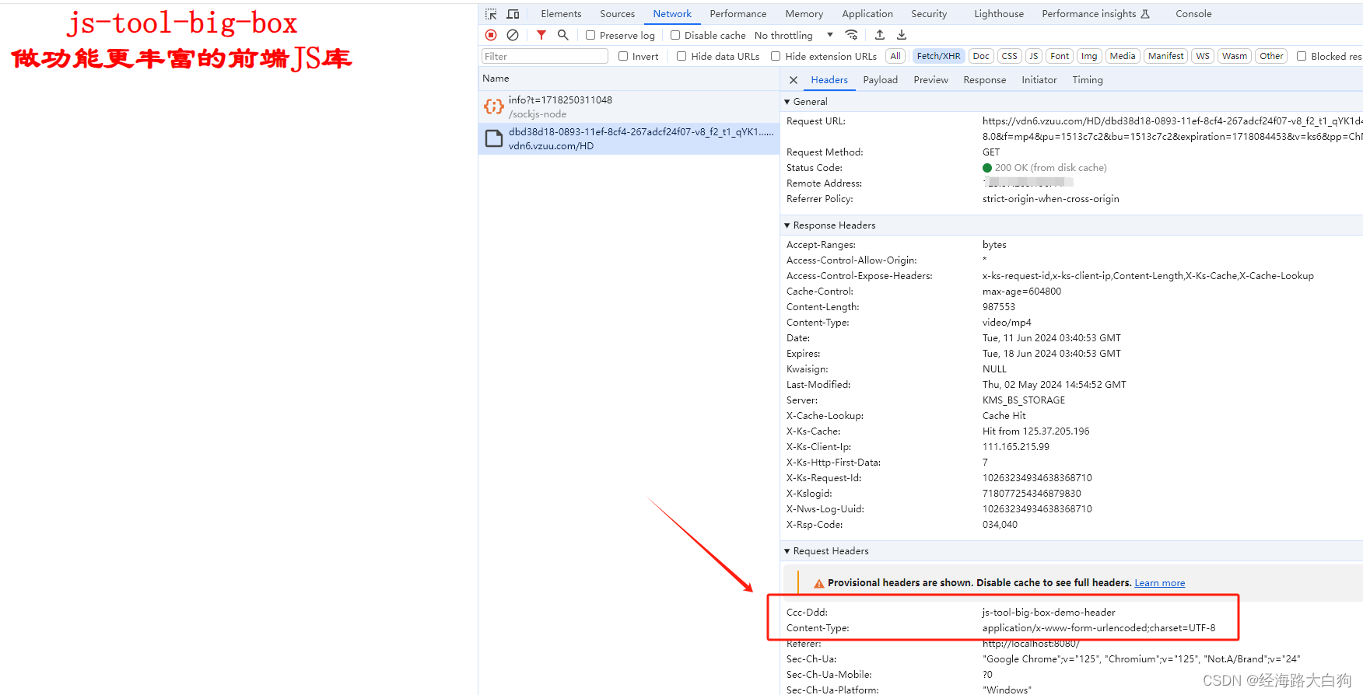The width and height of the screenshot is (1363, 695).
Task: Toggle the network filter funnel icon
Action: (x=541, y=35)
